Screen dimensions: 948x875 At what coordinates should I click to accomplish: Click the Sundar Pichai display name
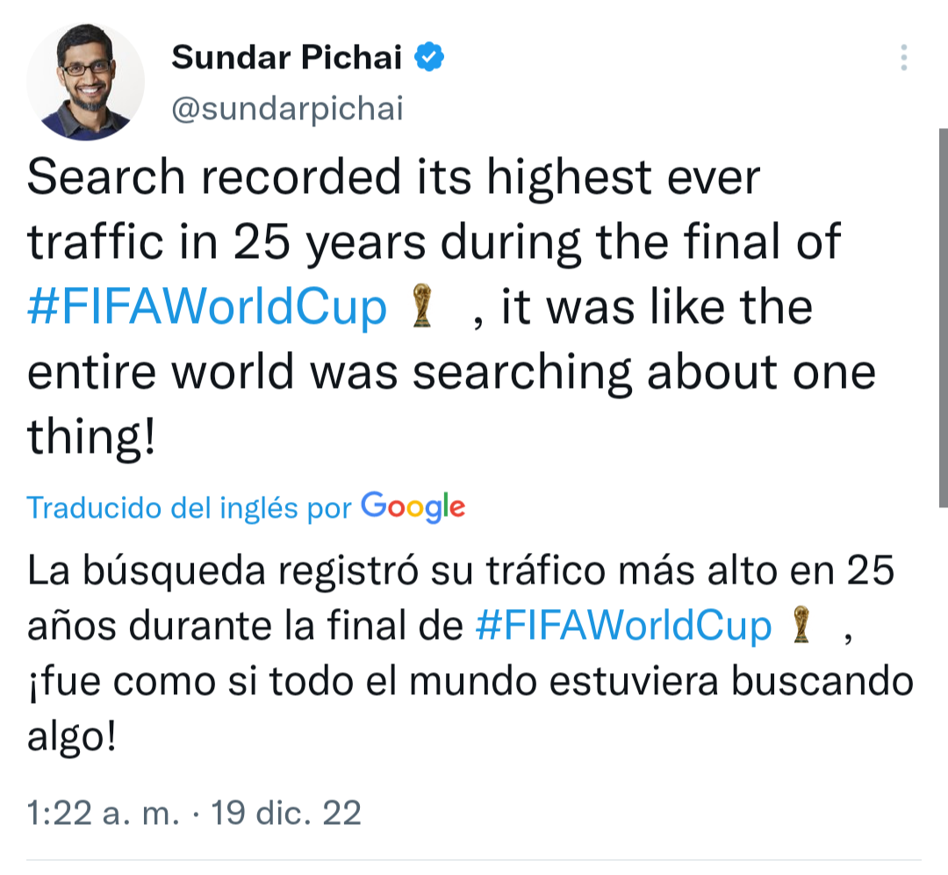(286, 58)
